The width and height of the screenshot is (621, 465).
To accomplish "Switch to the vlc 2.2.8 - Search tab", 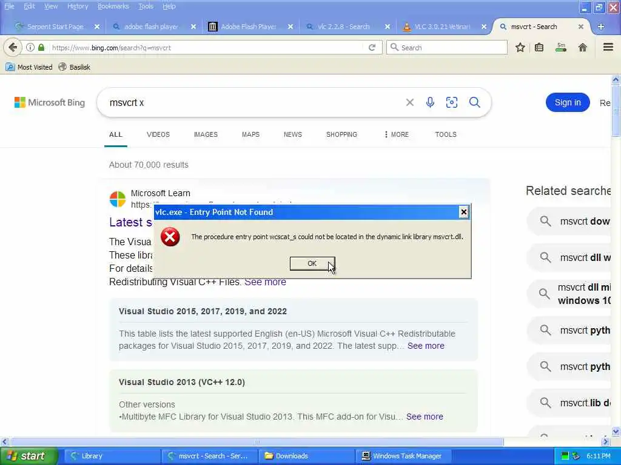I will pyautogui.click(x=343, y=27).
